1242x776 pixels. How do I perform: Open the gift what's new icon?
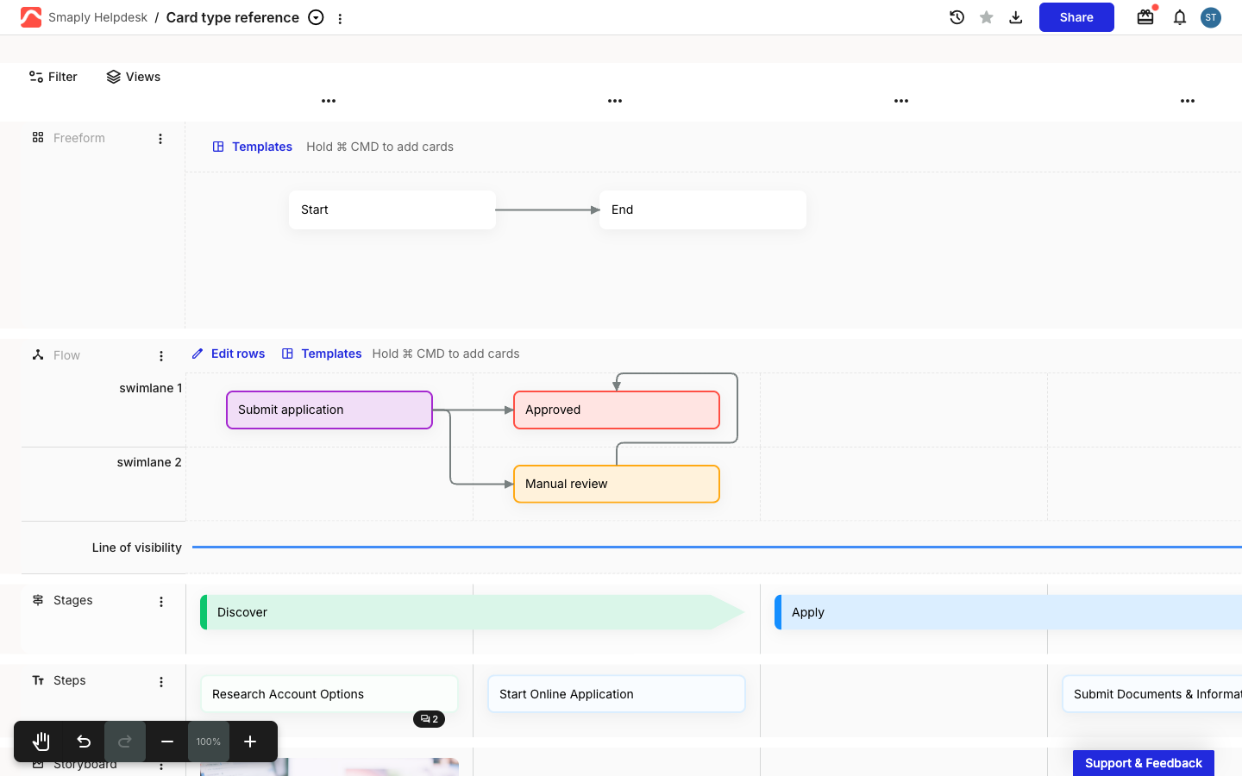click(1145, 17)
